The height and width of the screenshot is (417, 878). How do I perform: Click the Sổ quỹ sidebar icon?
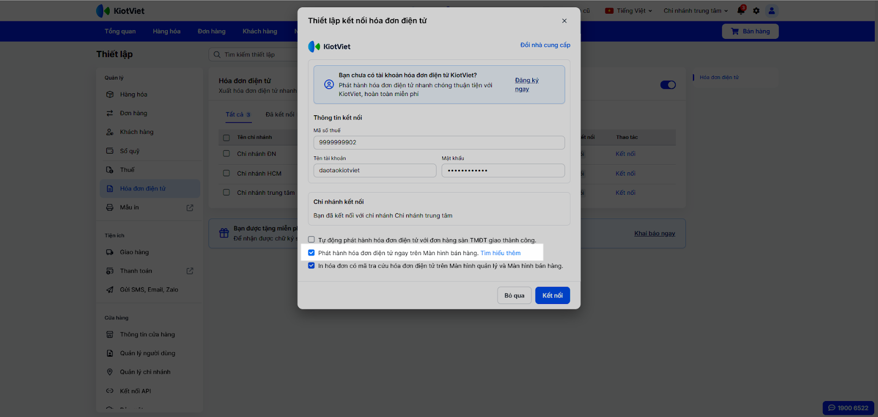[x=110, y=151]
